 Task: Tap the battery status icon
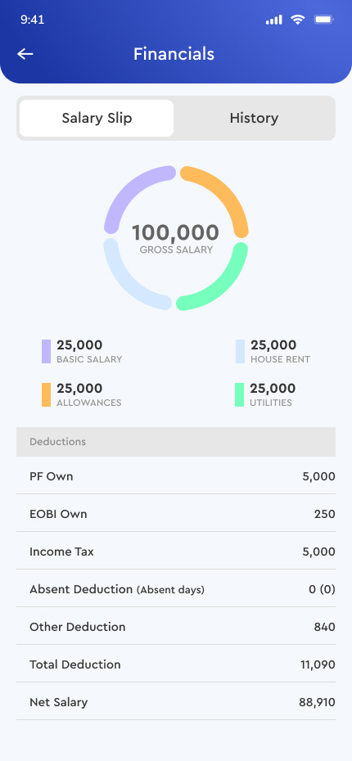(323, 20)
